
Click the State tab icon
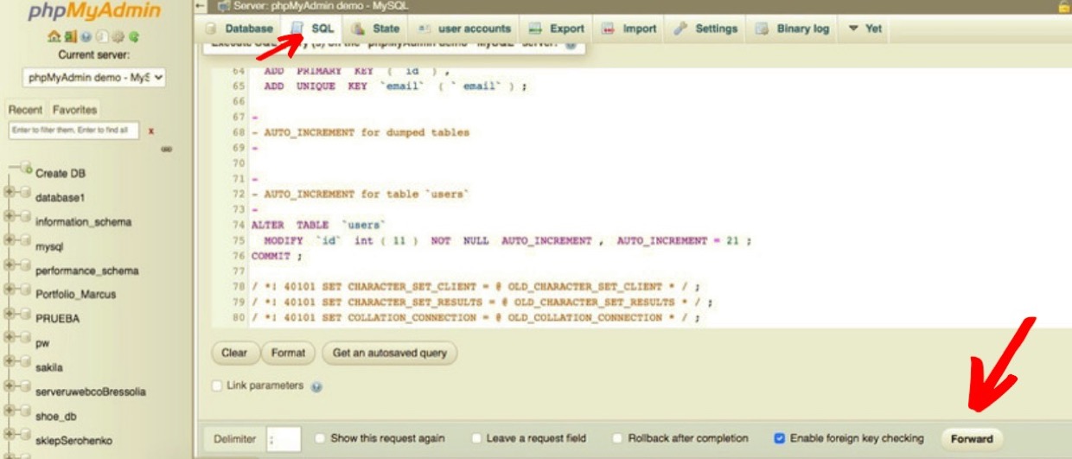point(358,29)
